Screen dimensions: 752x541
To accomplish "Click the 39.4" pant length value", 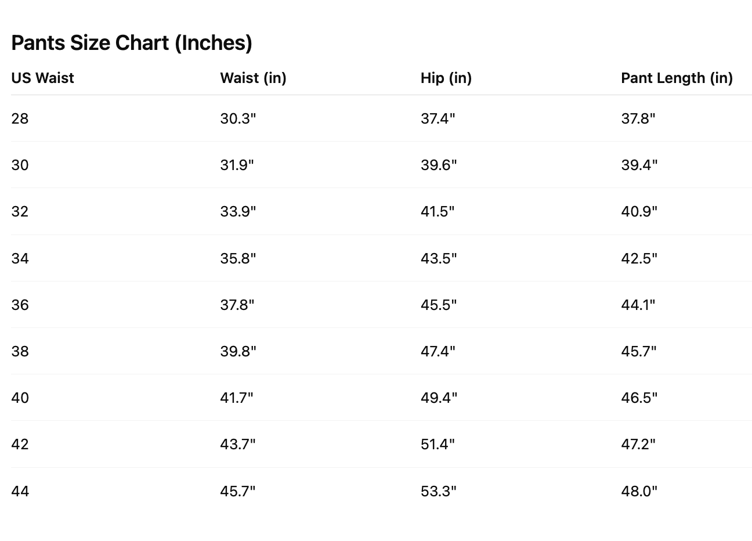I will [x=639, y=165].
